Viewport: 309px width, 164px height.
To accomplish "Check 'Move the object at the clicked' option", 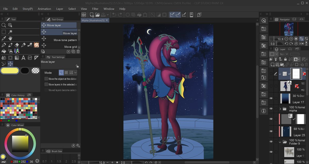I will pos(46,79).
